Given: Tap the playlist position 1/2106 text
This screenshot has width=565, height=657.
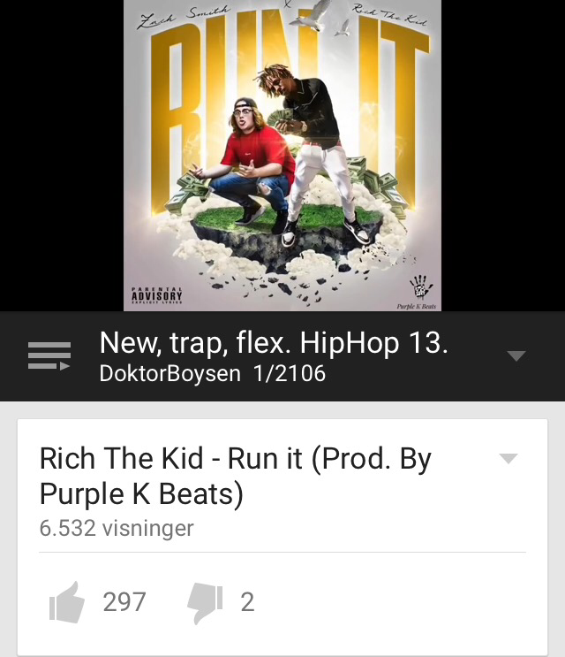Looking at the screenshot, I should tap(290, 373).
